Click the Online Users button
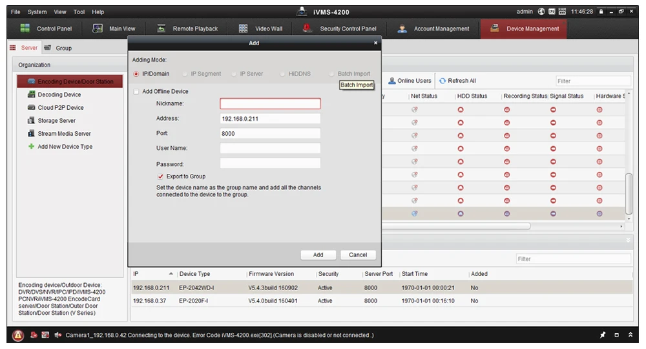 coord(410,81)
